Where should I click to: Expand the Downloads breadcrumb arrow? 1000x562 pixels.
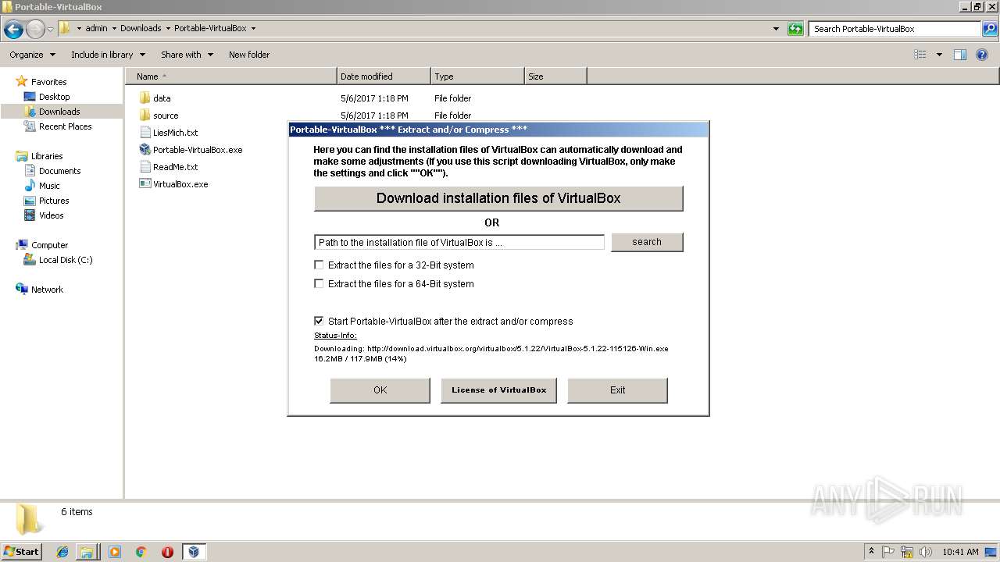click(x=168, y=28)
